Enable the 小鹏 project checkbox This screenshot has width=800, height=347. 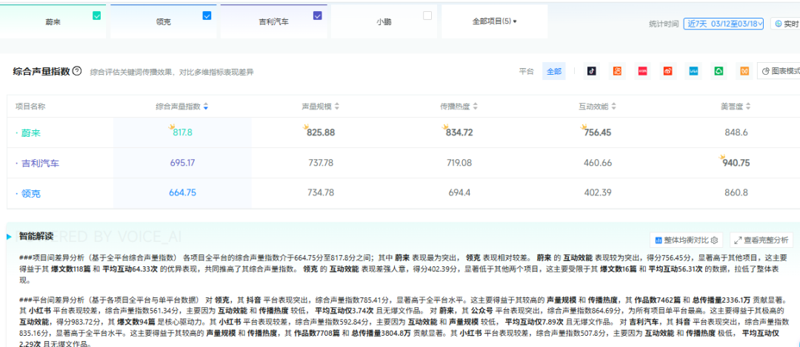427,16
